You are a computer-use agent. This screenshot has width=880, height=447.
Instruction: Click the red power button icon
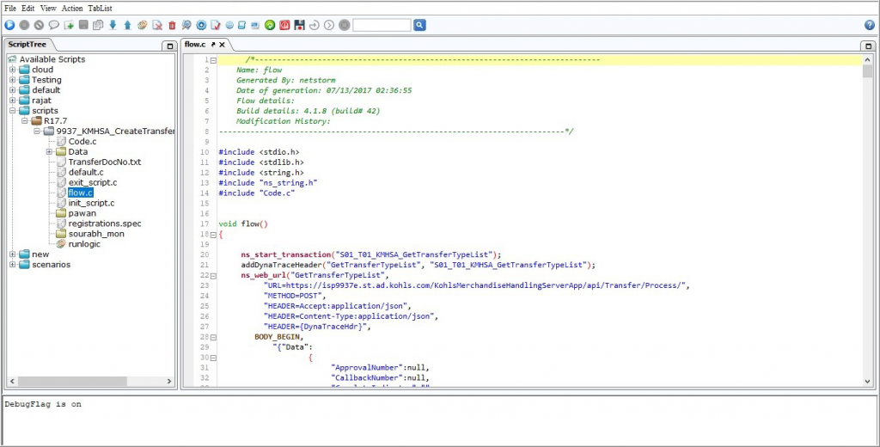284,25
